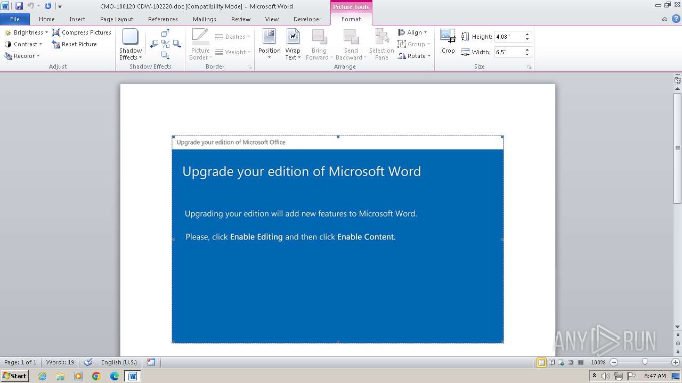682x383 pixels.
Task: Click the vertical scrollbar thumb
Action: [678, 148]
